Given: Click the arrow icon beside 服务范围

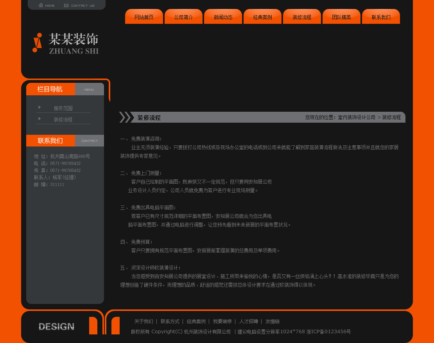Looking at the screenshot, I should click(x=39, y=107).
